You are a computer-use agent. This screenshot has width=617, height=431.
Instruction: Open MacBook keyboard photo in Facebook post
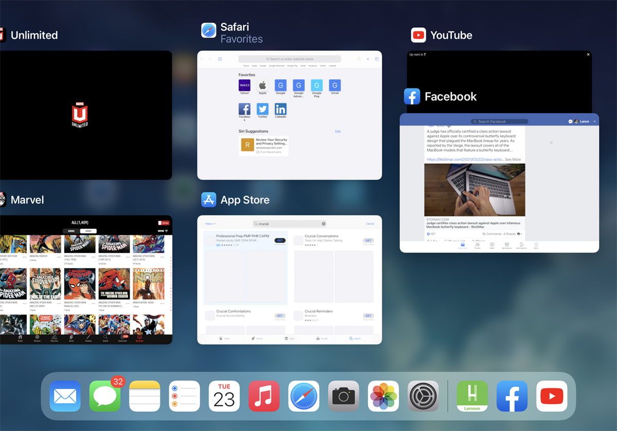click(475, 190)
